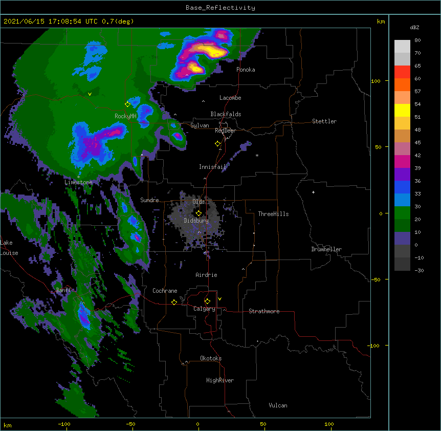Click the Limestone label
Image resolution: width=441 pixels, height=431 pixels.
[78, 182]
